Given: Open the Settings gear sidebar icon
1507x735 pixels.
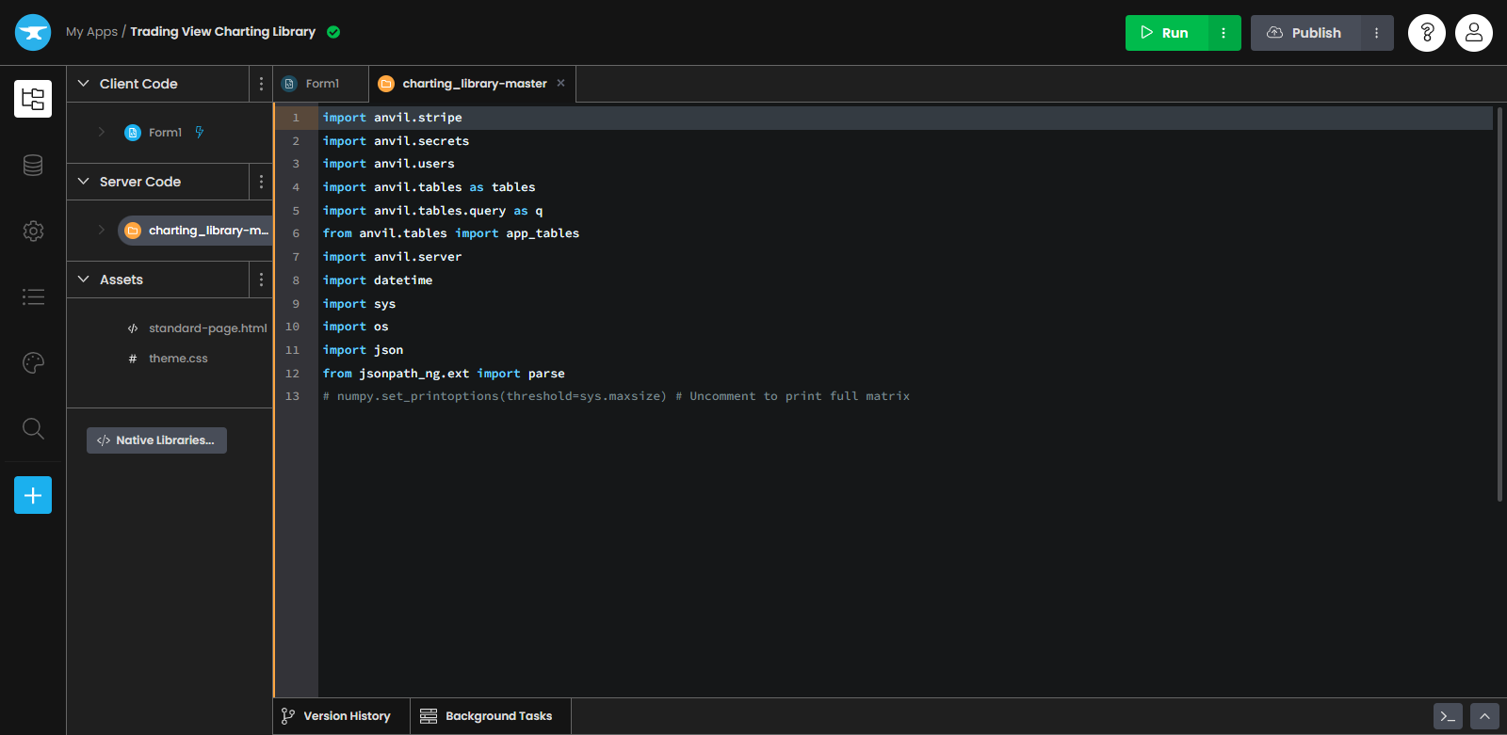Looking at the screenshot, I should pos(33,232).
